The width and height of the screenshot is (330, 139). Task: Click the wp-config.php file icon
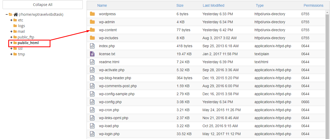click(92, 102)
